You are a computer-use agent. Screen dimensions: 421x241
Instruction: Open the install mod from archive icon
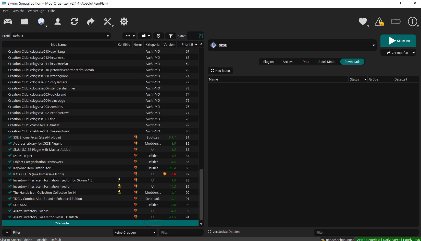point(24,22)
